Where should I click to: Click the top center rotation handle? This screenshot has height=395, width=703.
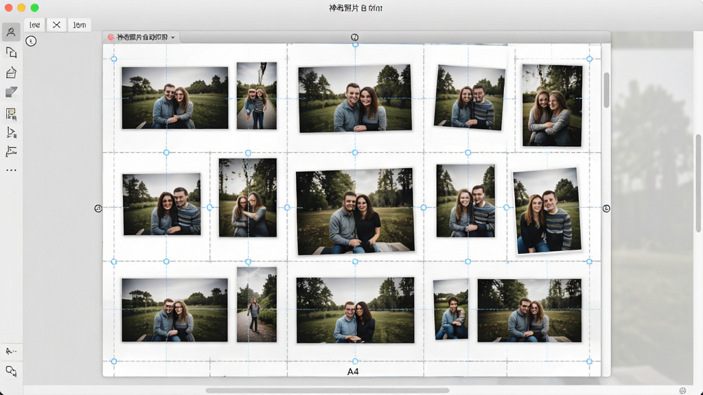tap(355, 37)
